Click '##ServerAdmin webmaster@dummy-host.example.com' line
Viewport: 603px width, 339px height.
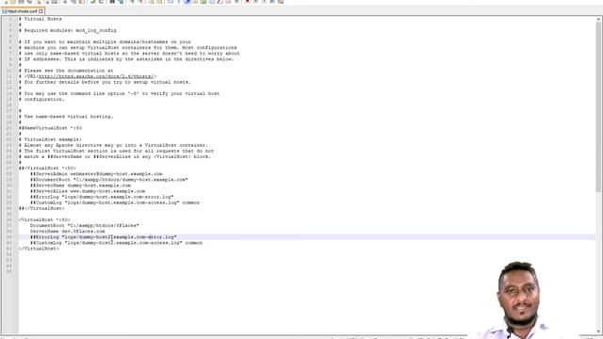coord(96,174)
